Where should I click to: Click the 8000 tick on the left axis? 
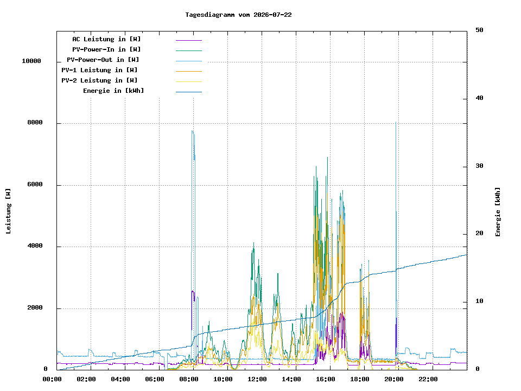click(35, 122)
